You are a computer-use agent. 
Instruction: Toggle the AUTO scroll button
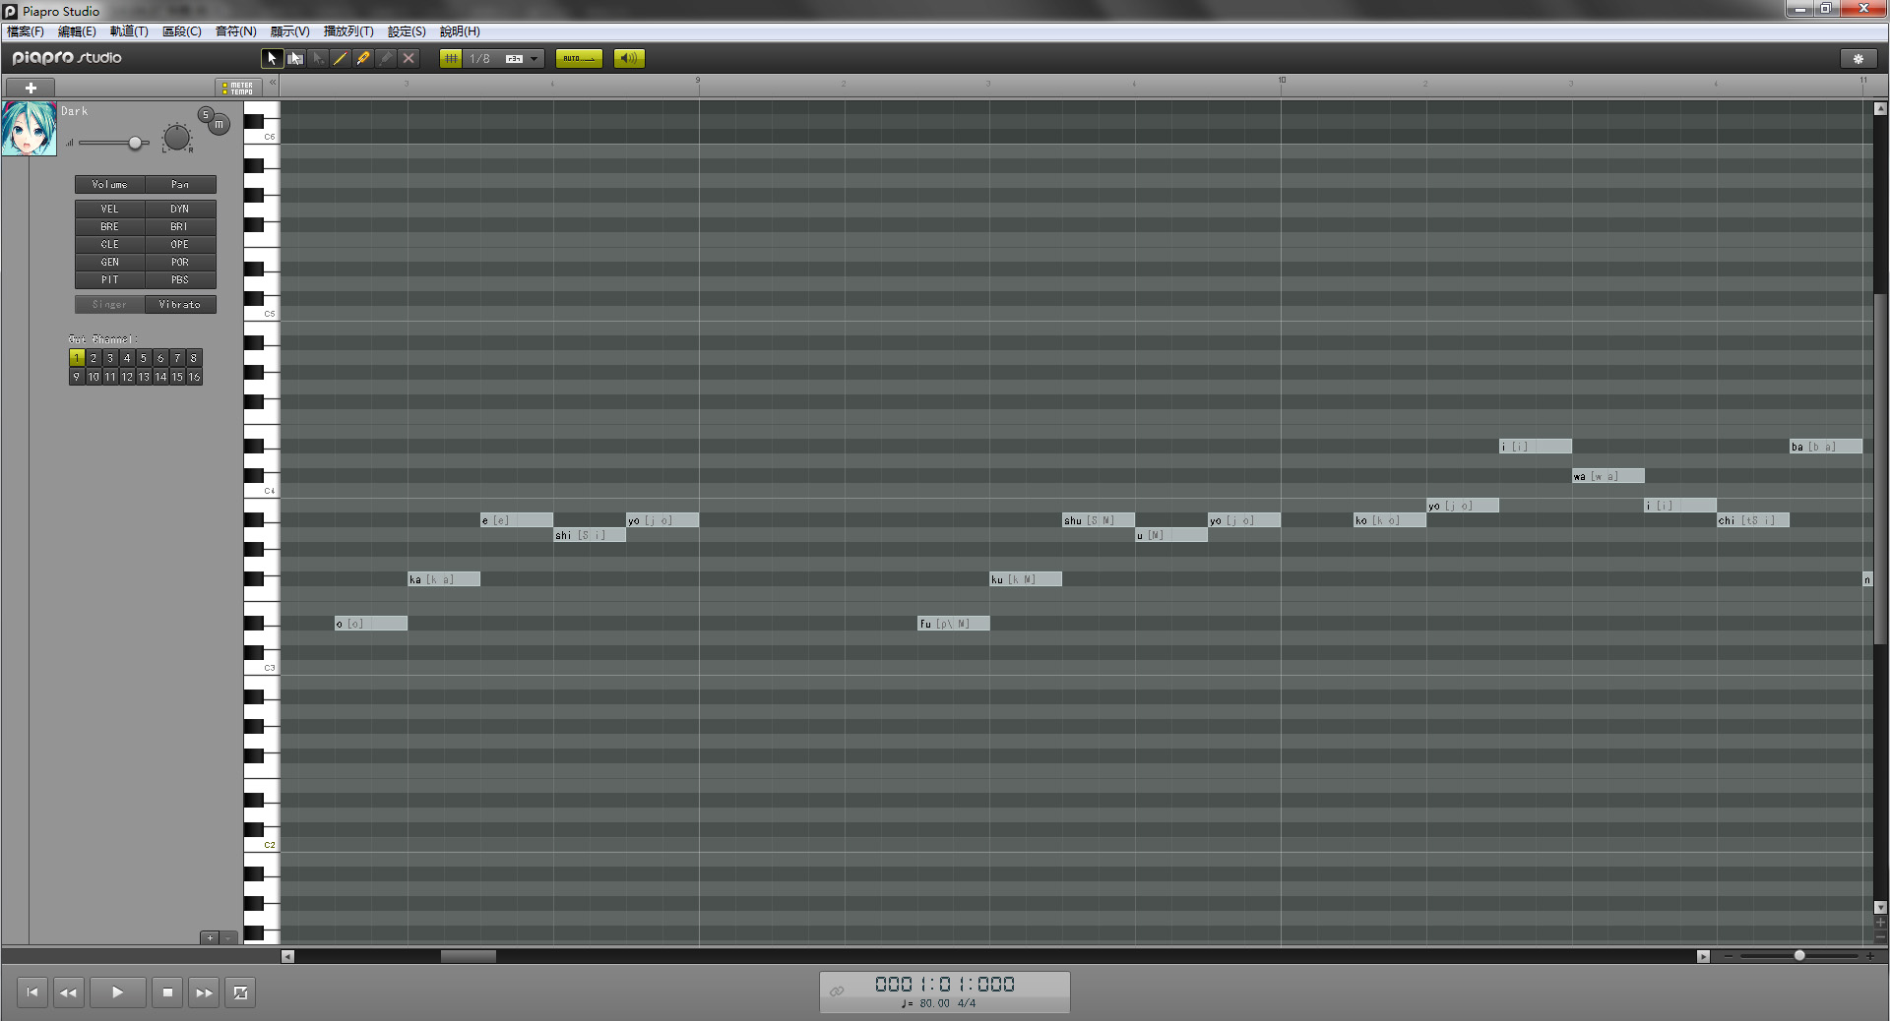click(x=579, y=58)
